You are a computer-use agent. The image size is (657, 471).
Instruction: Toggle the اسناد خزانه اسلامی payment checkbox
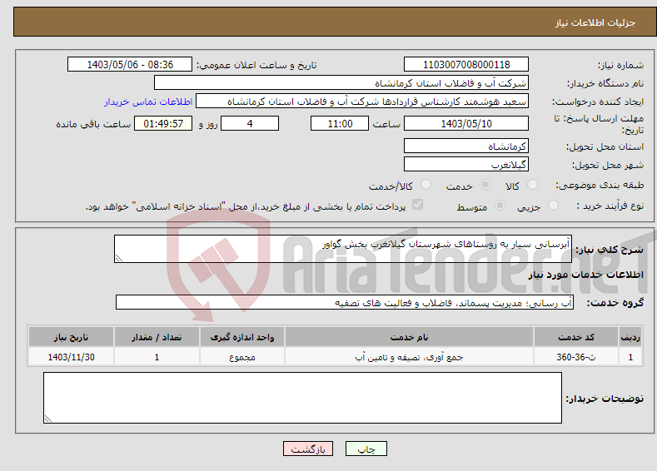pyautogui.click(x=418, y=205)
